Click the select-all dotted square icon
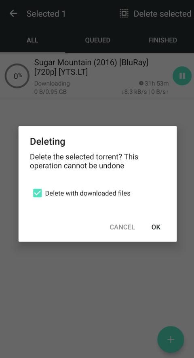The width and height of the screenshot is (194, 358). [x=124, y=14]
